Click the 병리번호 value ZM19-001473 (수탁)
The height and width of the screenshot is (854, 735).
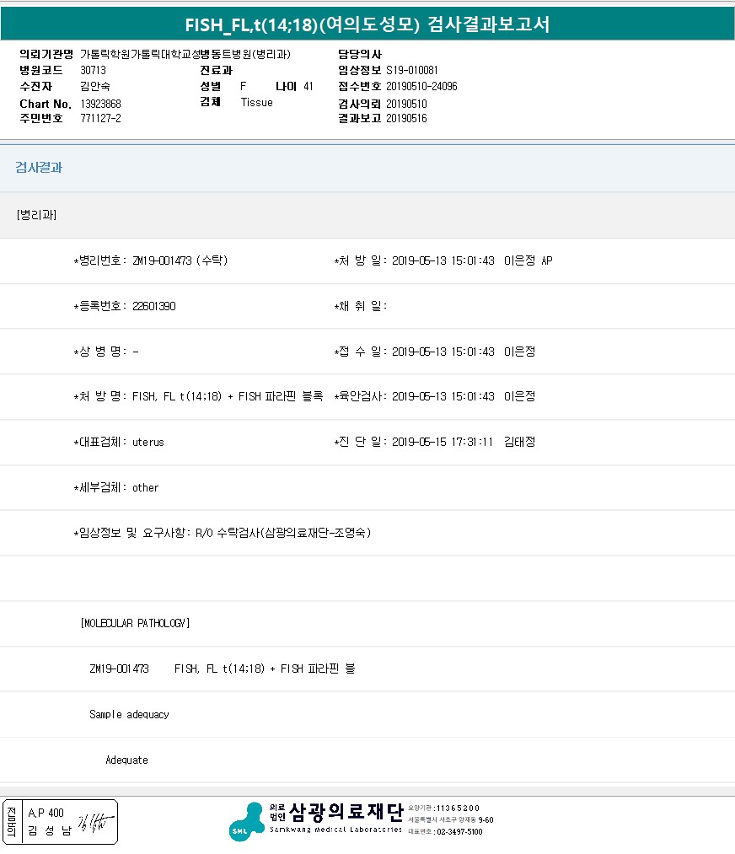pos(180,261)
